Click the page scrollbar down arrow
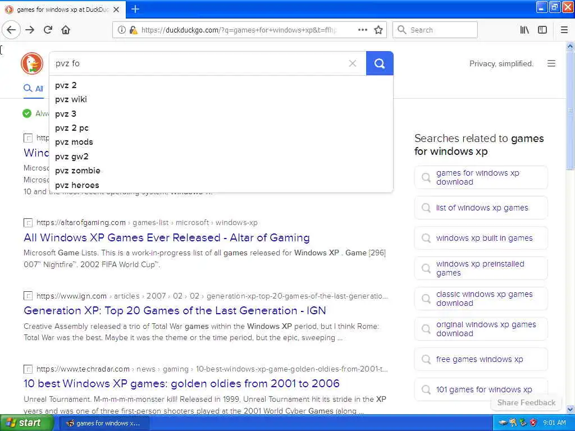 coord(570,409)
